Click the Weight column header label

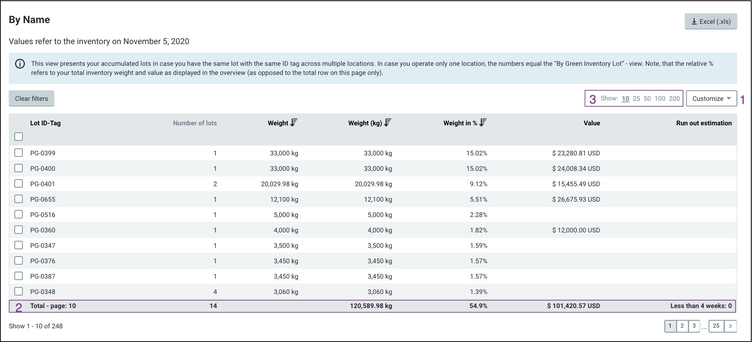(278, 123)
